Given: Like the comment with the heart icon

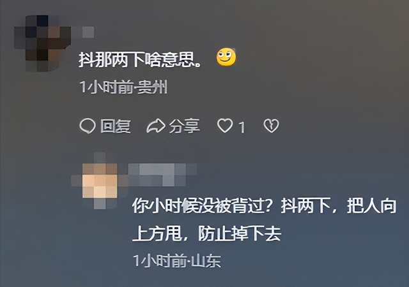Looking at the screenshot, I should pos(225,126).
